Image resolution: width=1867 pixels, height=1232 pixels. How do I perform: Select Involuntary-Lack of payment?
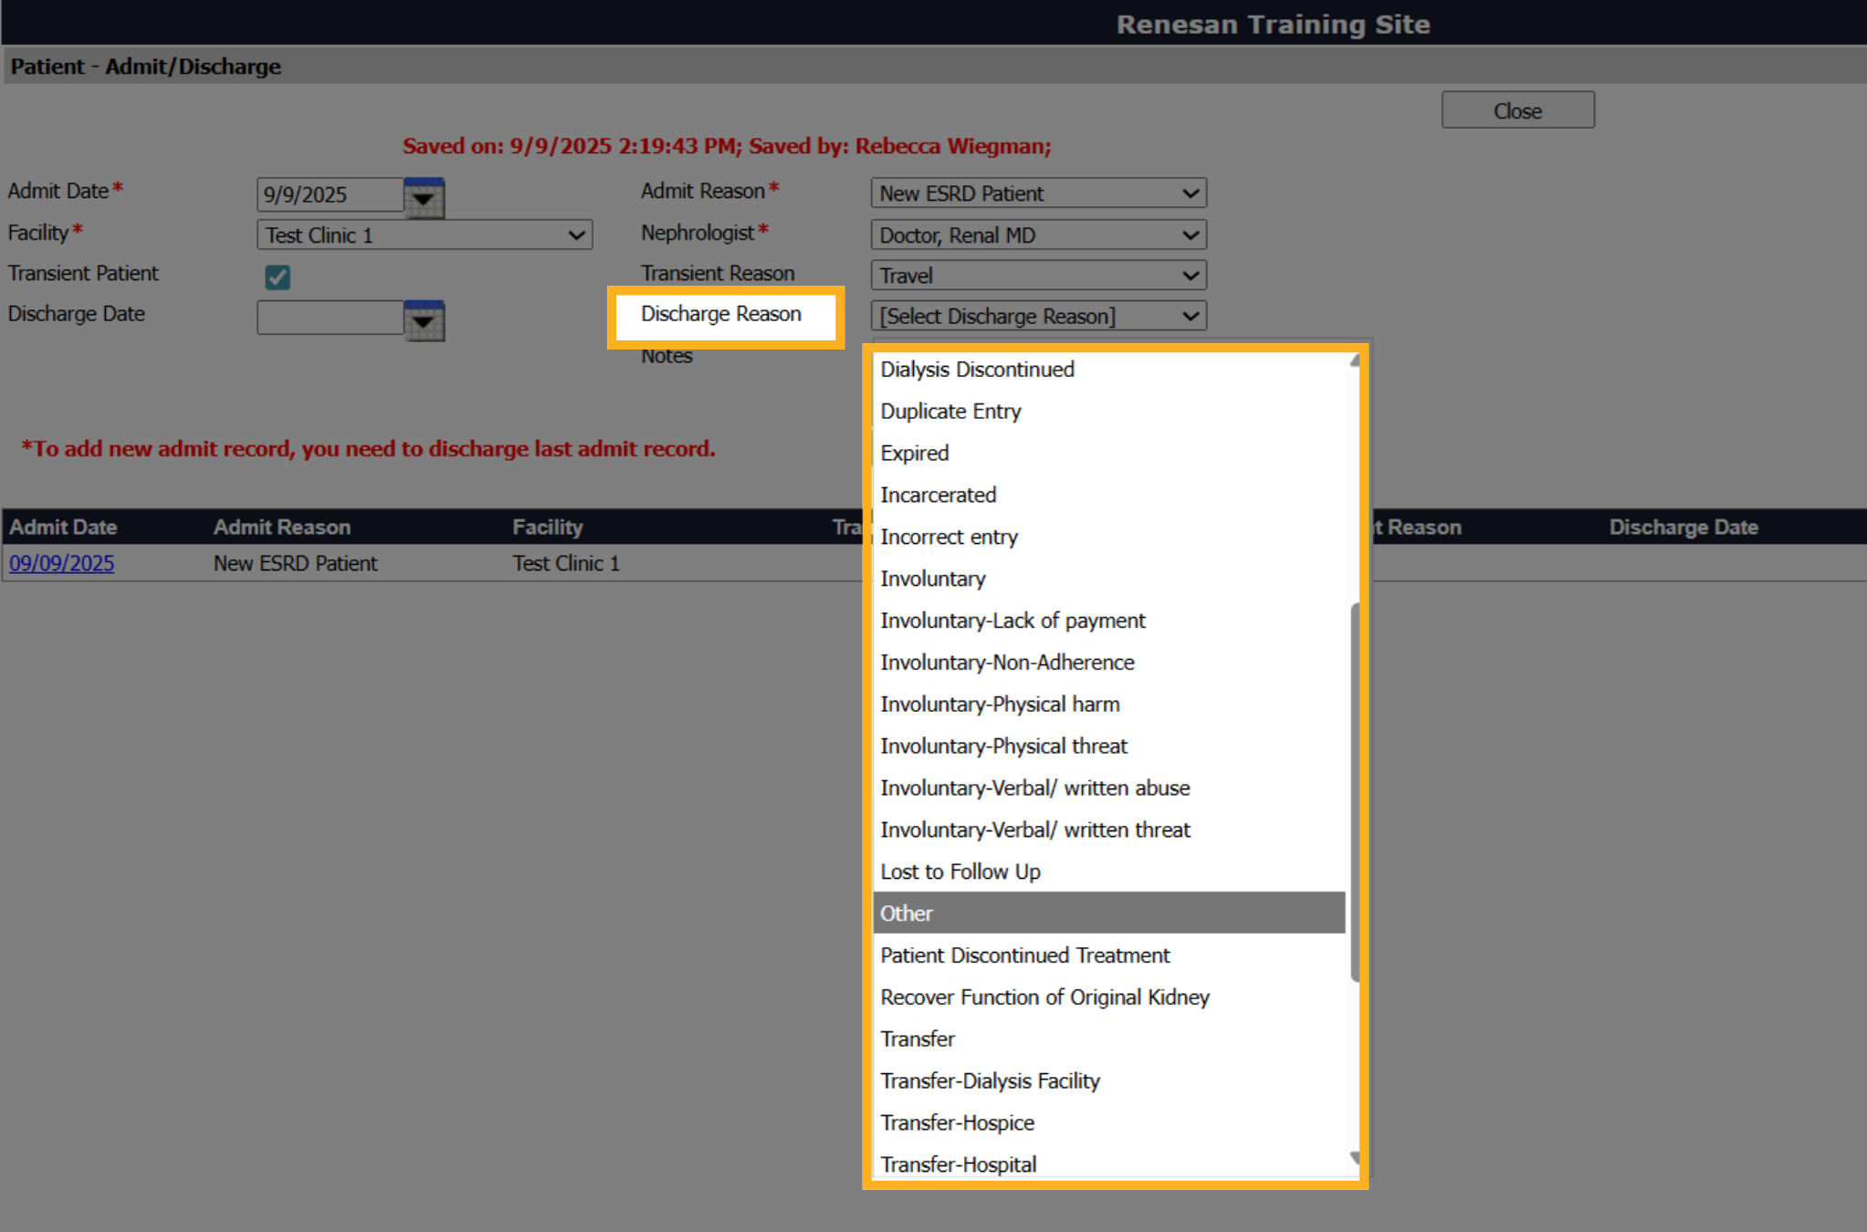pyautogui.click(x=1109, y=621)
